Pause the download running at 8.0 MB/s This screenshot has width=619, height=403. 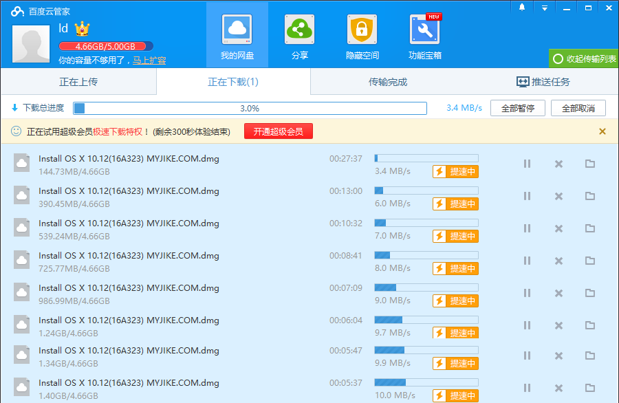pyautogui.click(x=527, y=261)
